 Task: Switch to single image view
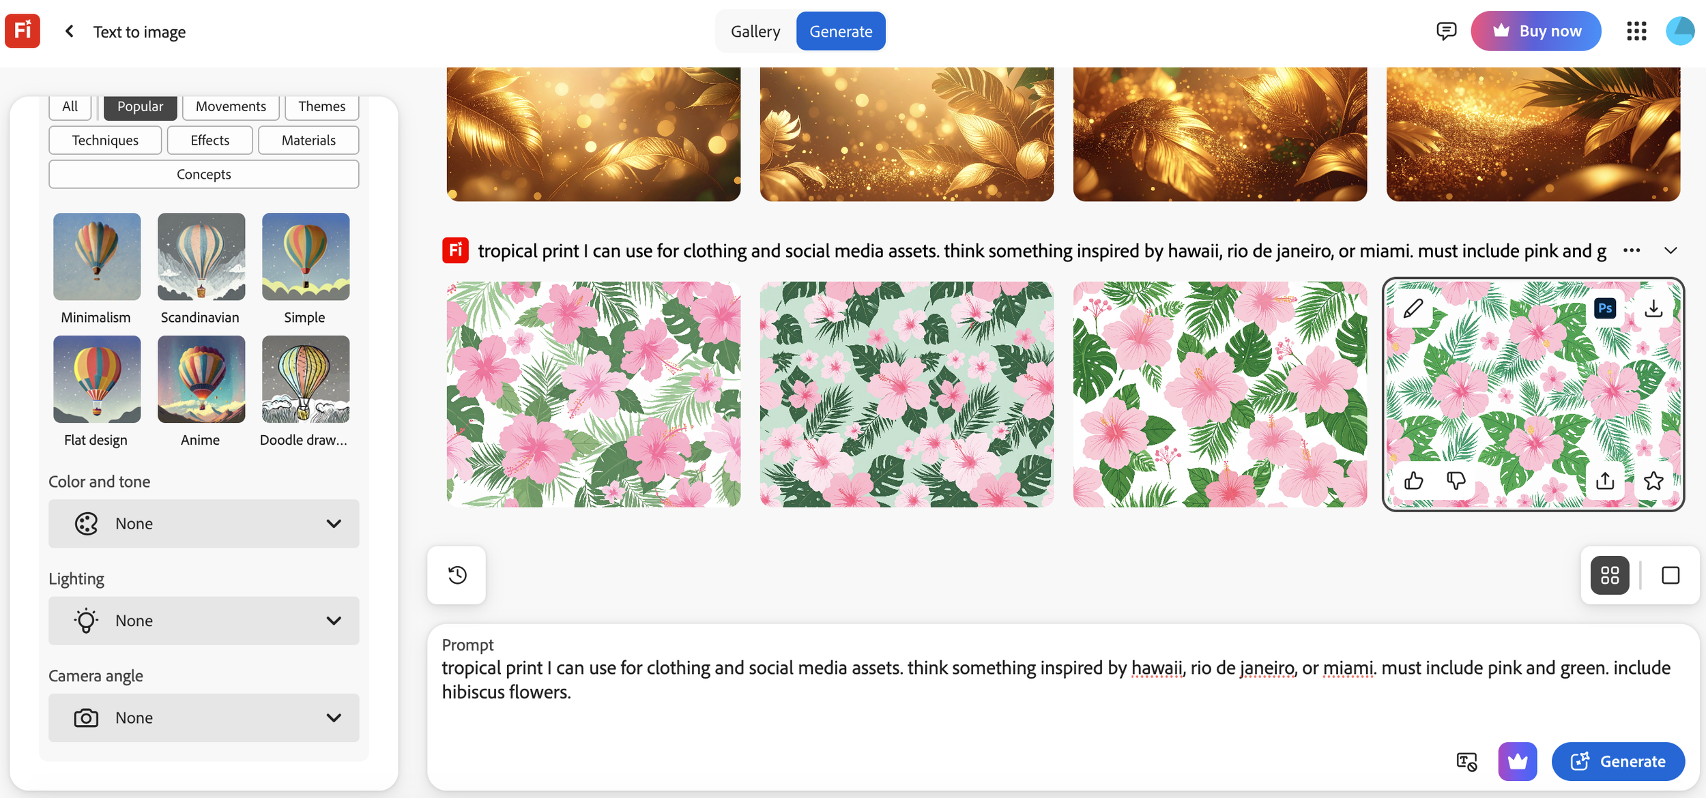click(1671, 575)
